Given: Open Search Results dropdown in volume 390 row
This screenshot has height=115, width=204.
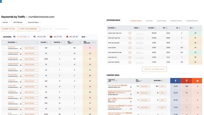Looking at the screenshot, I should click(30, 48).
